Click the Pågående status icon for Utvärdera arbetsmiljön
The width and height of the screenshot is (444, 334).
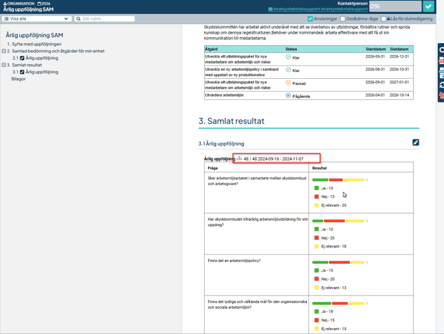point(288,95)
